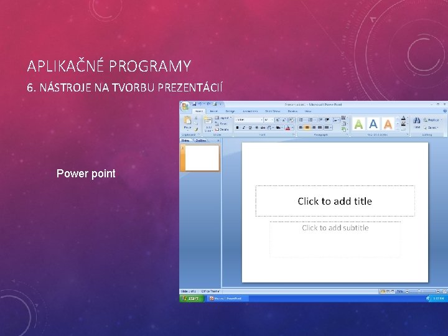448x336 pixels.
Task: Undo the last action
Action: point(200,104)
